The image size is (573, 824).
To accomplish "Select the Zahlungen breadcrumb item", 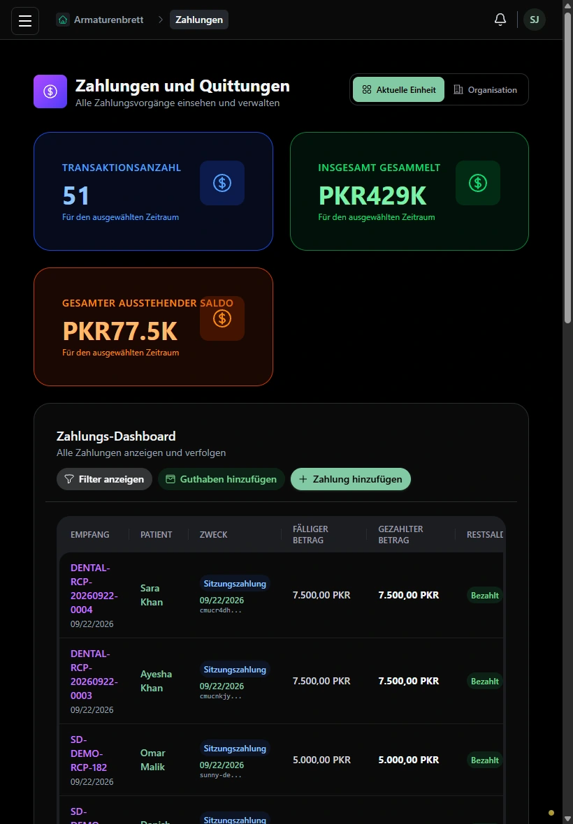I will [199, 20].
